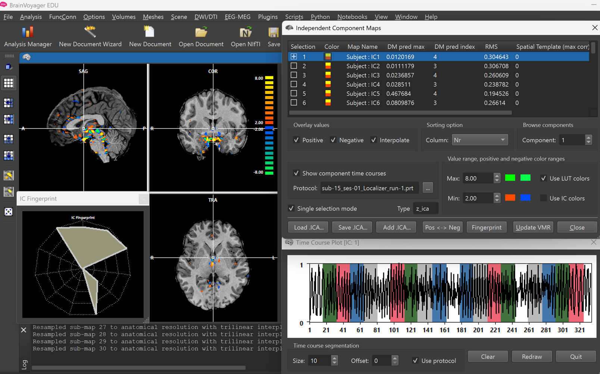Disable the Interpolate checkbox
The image size is (600, 374).
[374, 140]
